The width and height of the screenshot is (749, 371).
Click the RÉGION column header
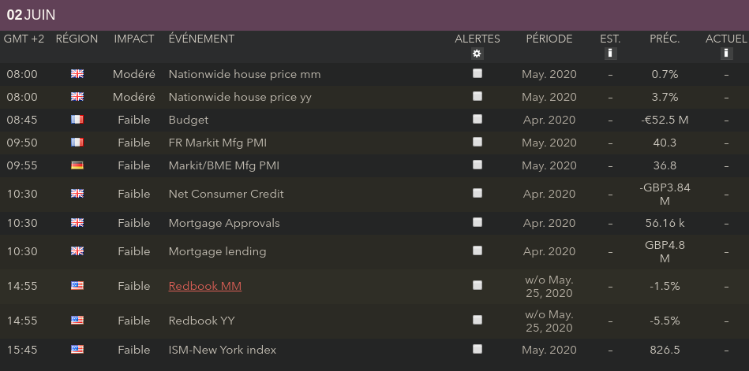point(77,39)
